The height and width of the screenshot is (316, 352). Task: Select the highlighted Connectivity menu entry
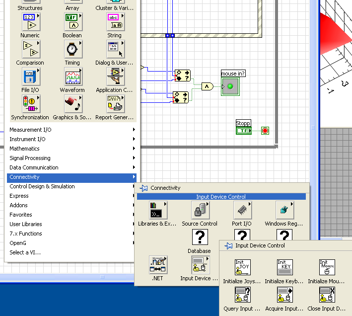(x=72, y=177)
